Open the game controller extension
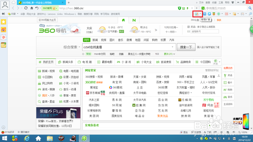Viewport: 253px width, 142px height. [242, 14]
